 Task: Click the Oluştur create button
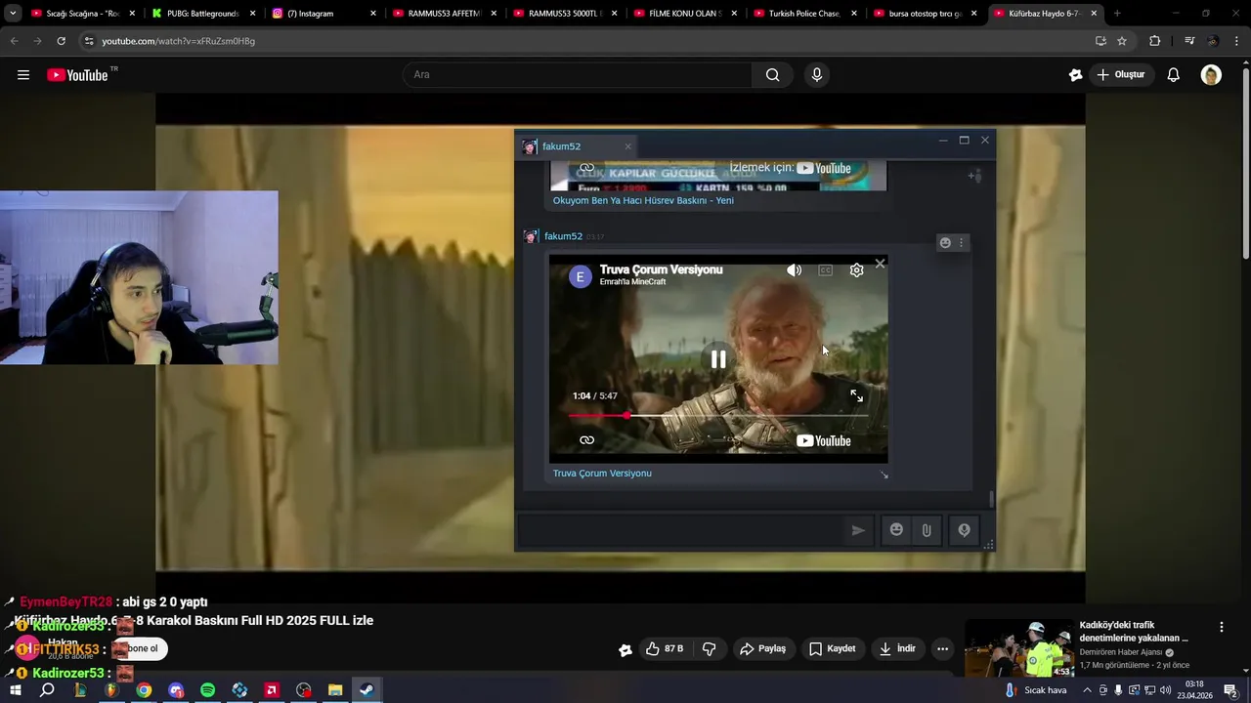1120,75
